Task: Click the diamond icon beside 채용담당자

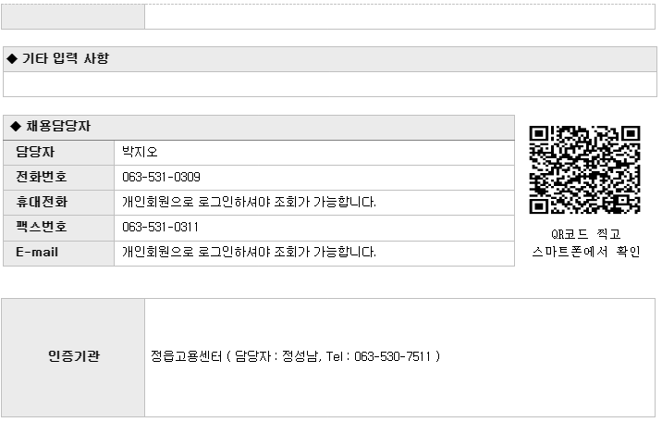Action: point(16,126)
